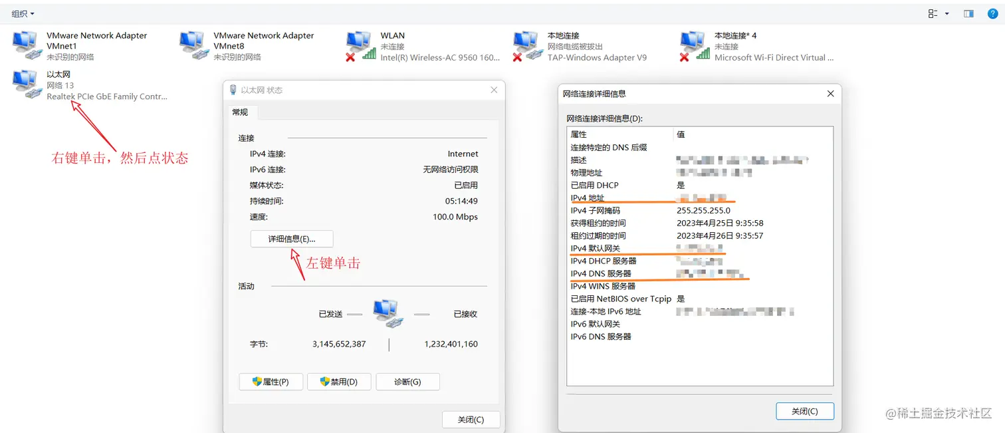This screenshot has width=1005, height=433.
Task: Click the 255.255.255.0 subnet mask value
Action: point(703,210)
